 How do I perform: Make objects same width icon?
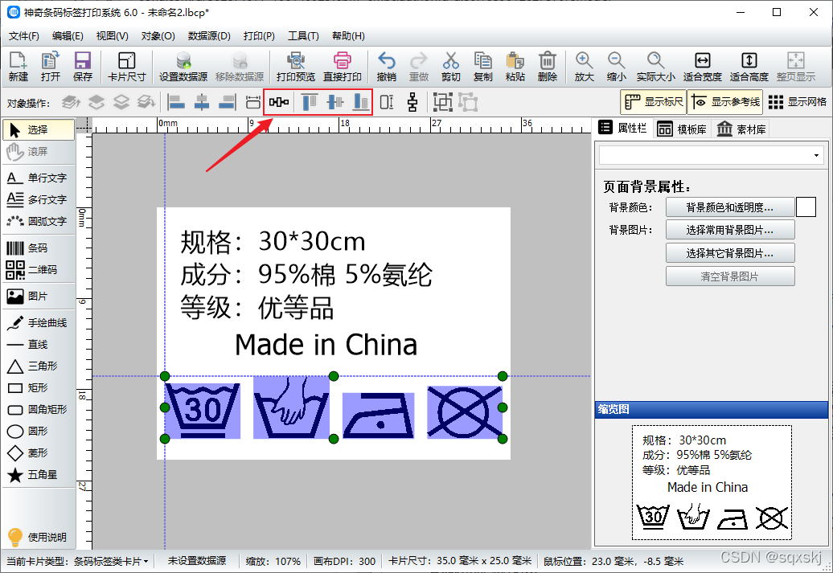[x=253, y=102]
